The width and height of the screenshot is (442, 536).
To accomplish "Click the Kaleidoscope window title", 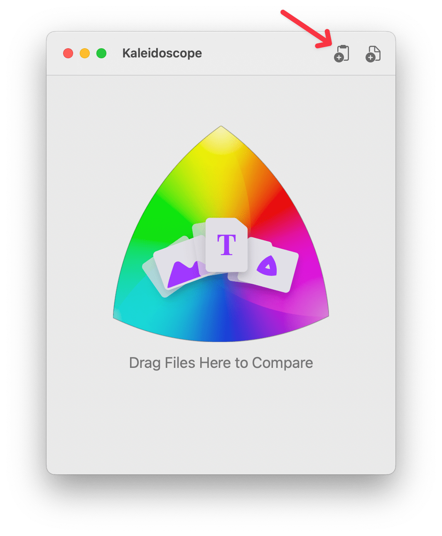I will tap(162, 53).
